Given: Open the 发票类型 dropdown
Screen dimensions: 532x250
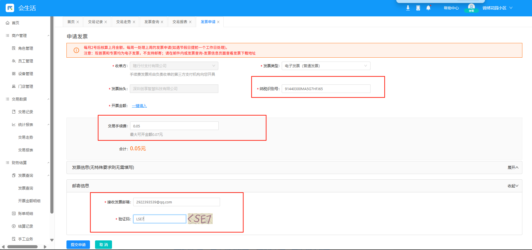Looking at the screenshot, I should [326, 66].
